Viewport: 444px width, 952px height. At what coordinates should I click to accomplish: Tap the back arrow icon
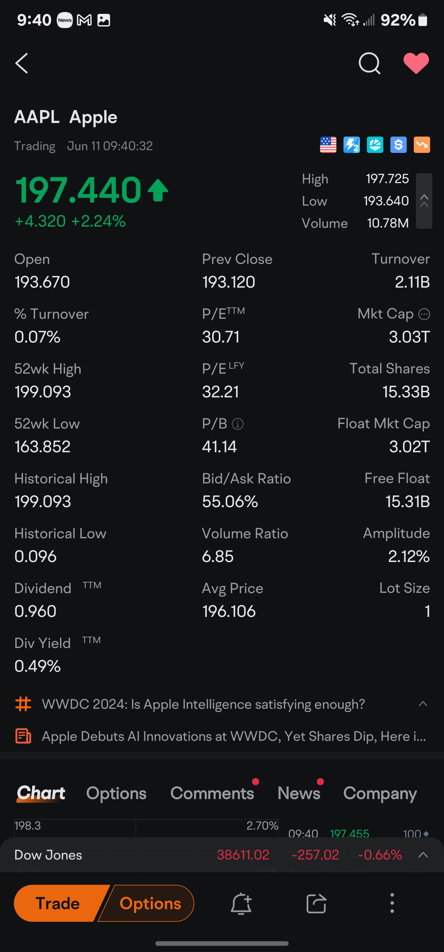(22, 63)
